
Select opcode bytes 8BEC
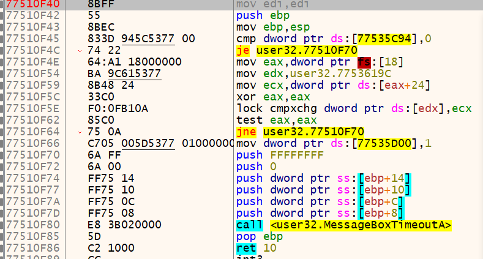coord(101,27)
